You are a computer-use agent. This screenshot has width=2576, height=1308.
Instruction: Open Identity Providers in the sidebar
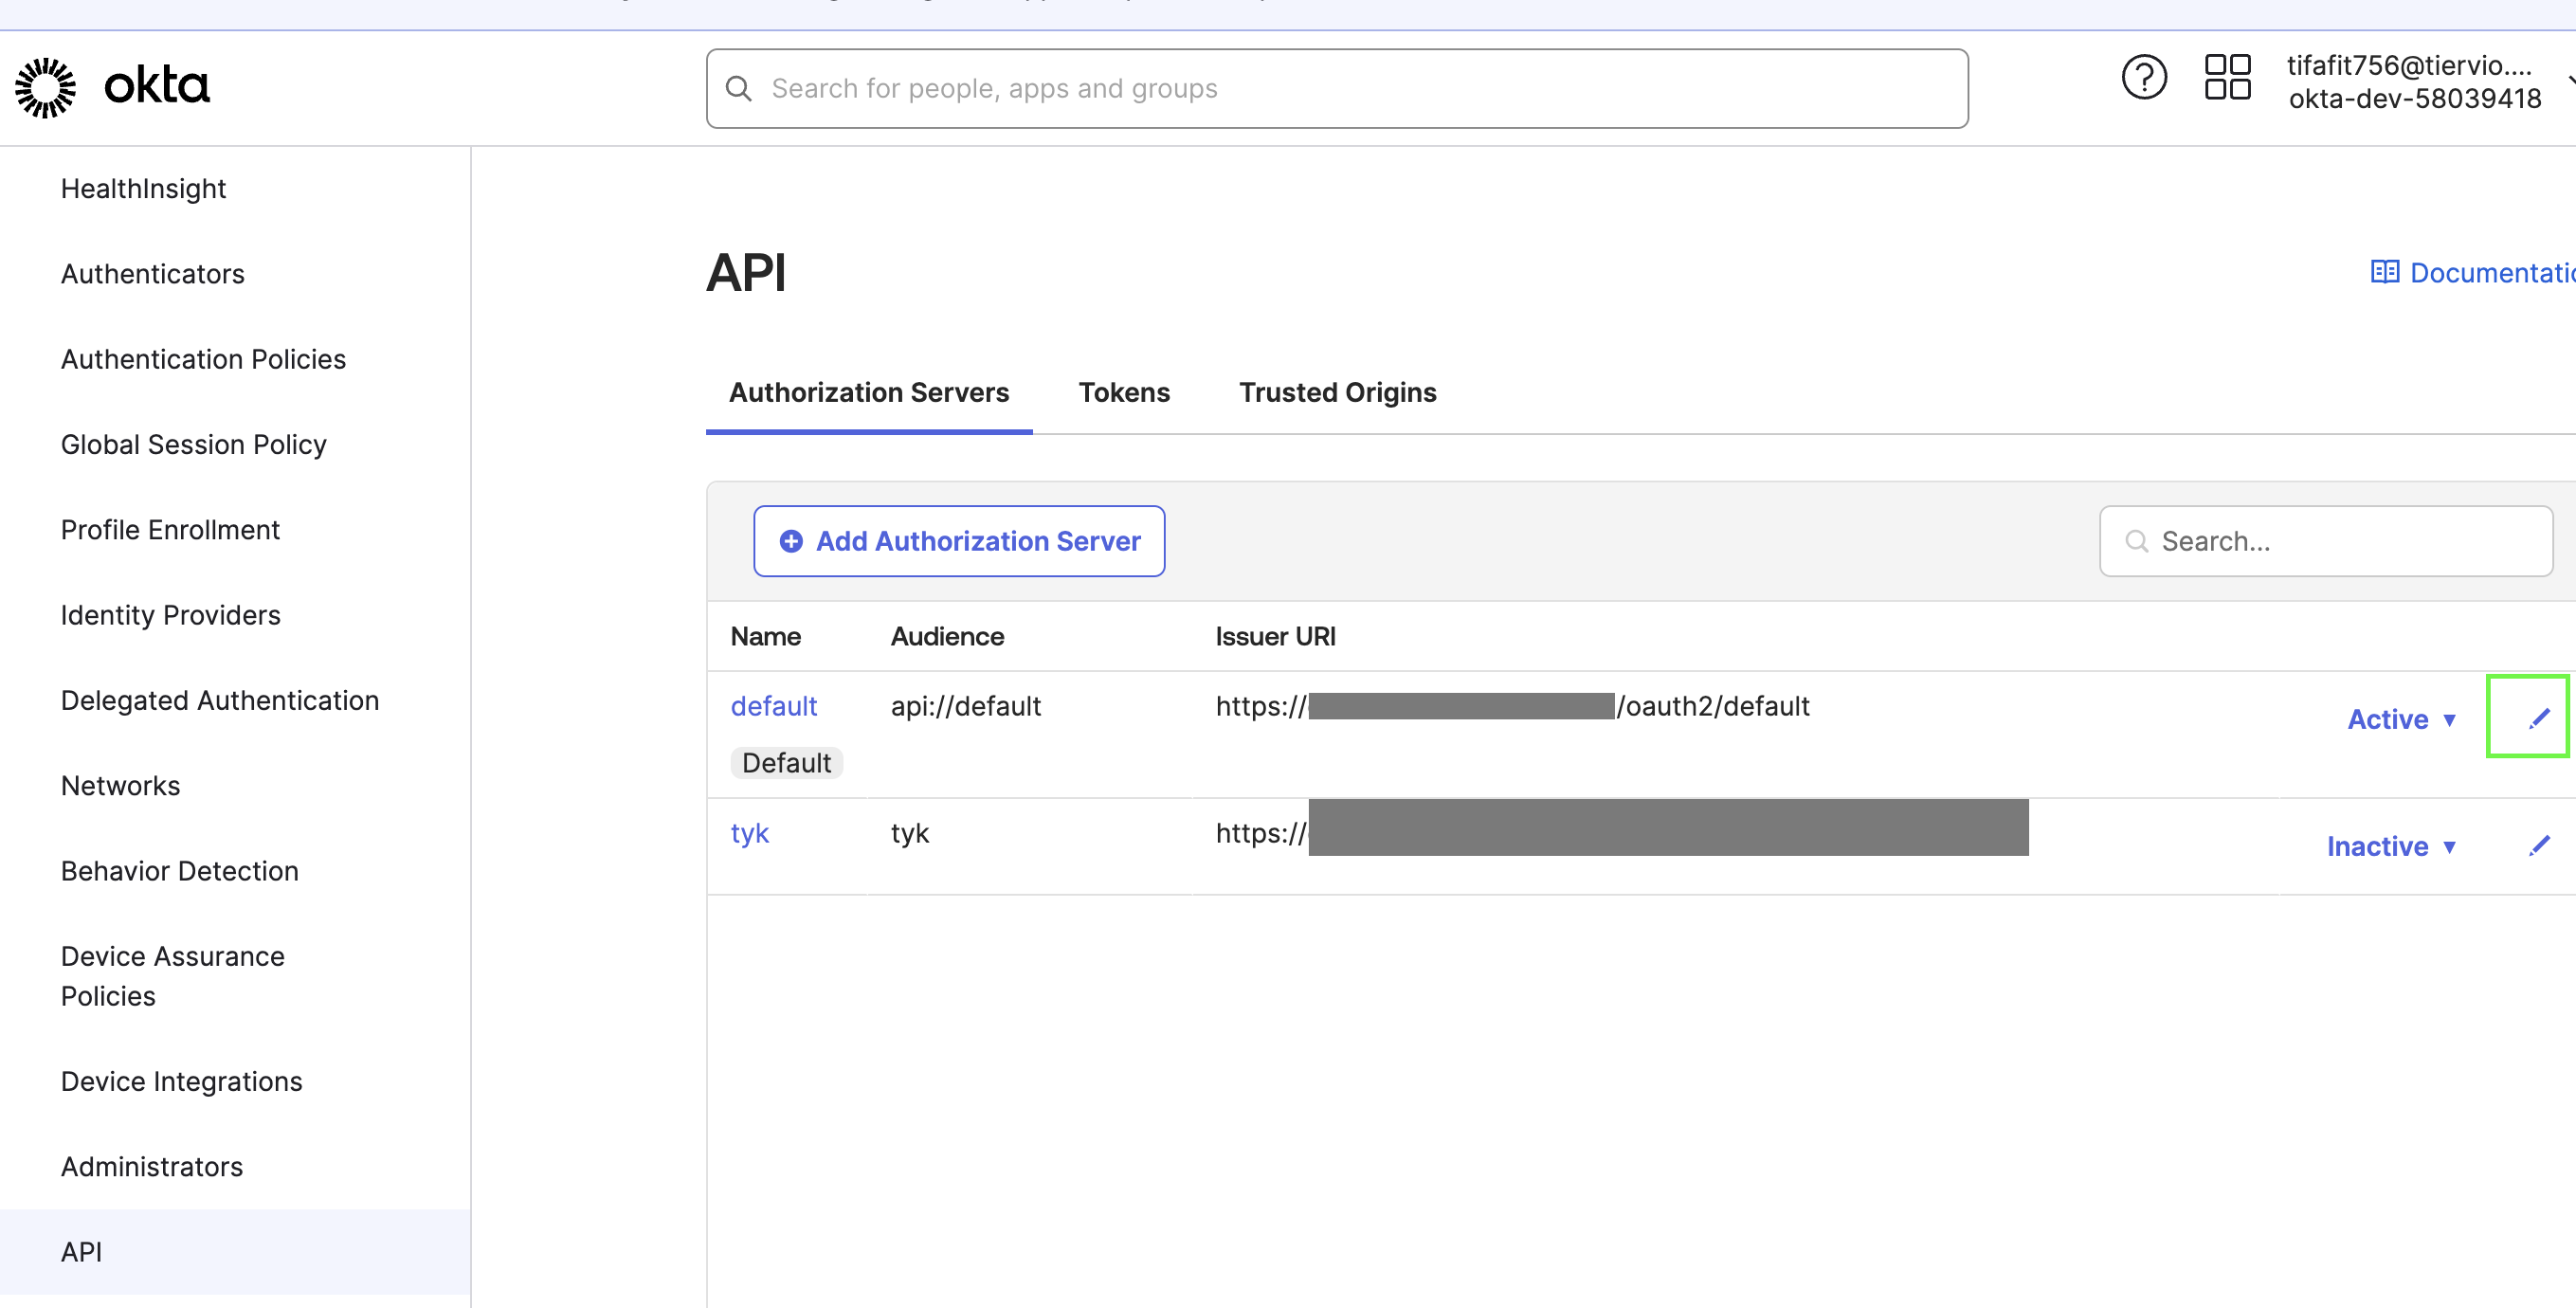[x=171, y=615]
